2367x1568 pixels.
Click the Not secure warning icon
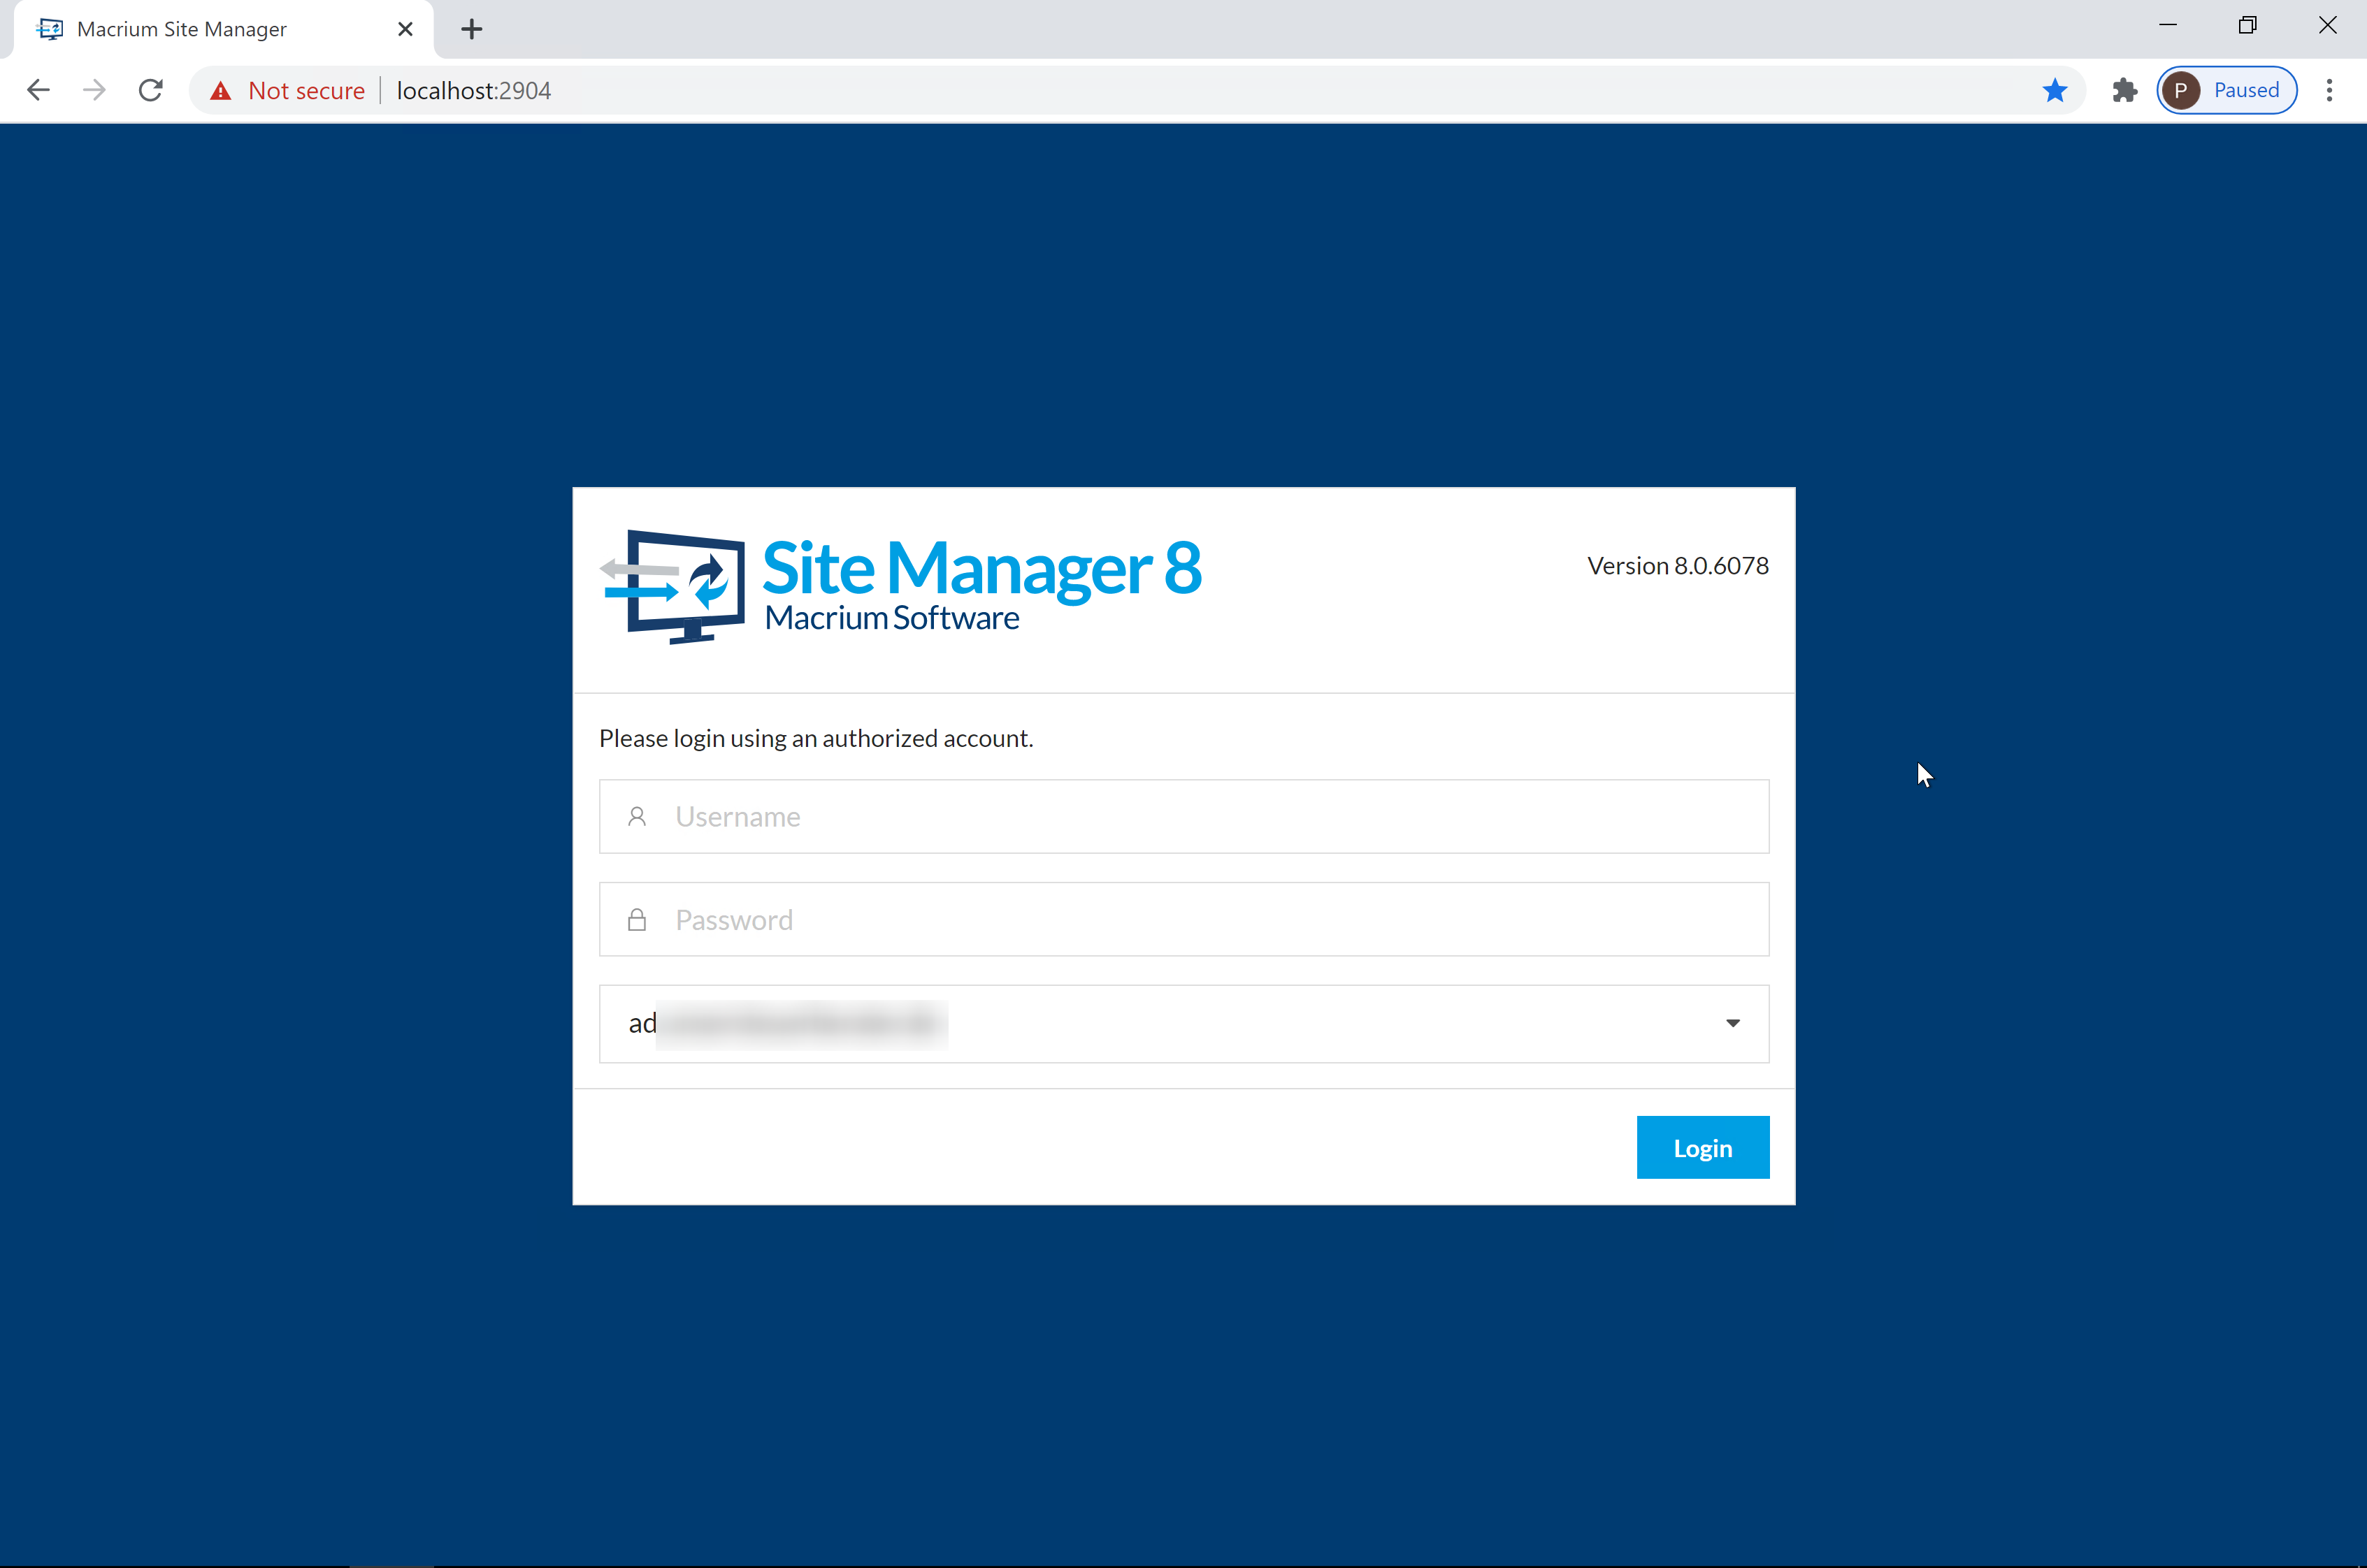click(221, 91)
